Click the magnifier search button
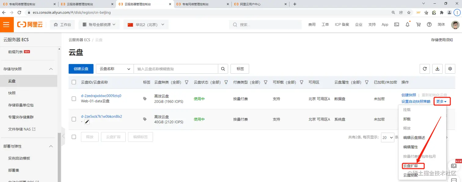462x182 pixels. pos(223,69)
